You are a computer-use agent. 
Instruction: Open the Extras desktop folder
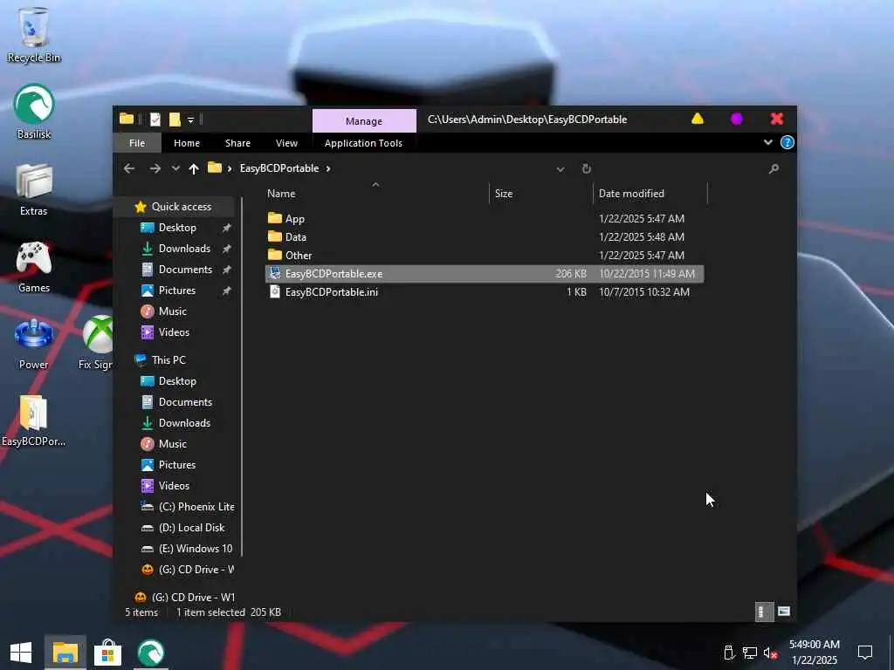click(x=34, y=189)
